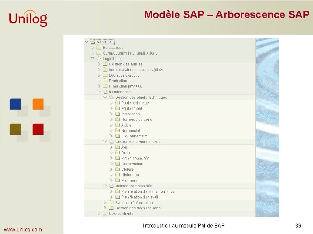Click the Poste technique folder icon
313x234 pixels.
pyautogui.click(x=118, y=103)
